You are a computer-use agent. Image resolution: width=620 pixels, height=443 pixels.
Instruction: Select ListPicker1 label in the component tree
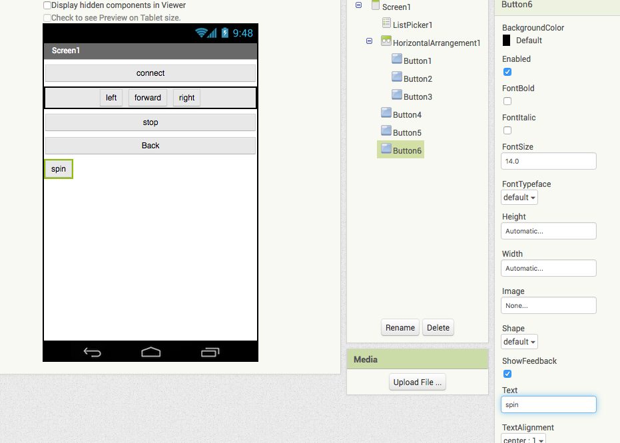point(413,25)
